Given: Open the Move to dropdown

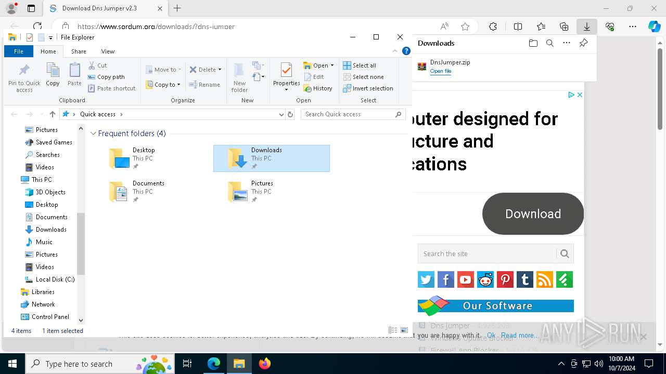Looking at the screenshot, I should point(163,70).
